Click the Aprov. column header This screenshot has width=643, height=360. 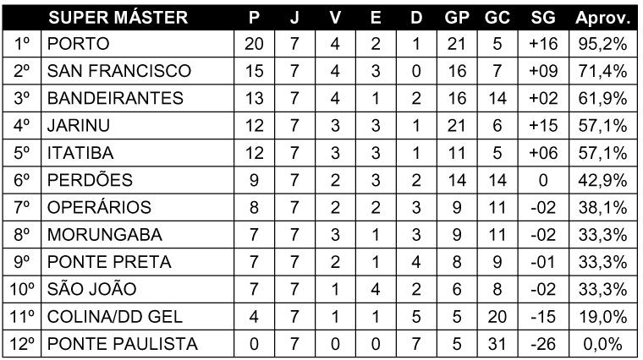(x=602, y=18)
